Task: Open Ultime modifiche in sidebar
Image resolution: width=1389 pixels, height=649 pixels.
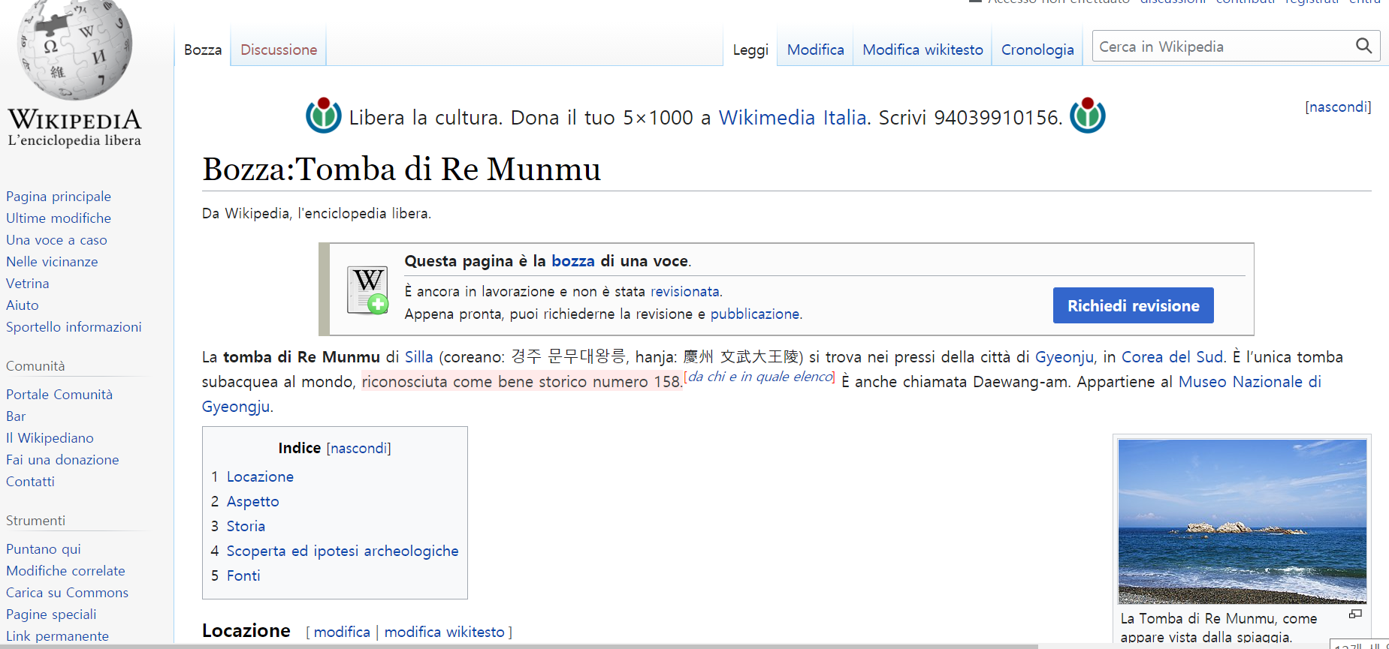Action: coord(59,218)
